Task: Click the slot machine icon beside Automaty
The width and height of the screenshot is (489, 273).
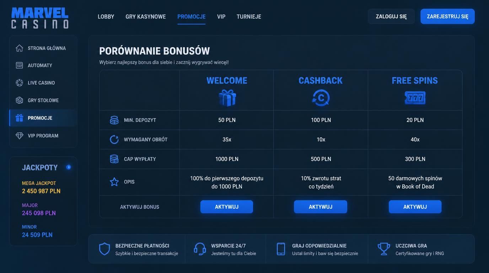Action: [20, 65]
